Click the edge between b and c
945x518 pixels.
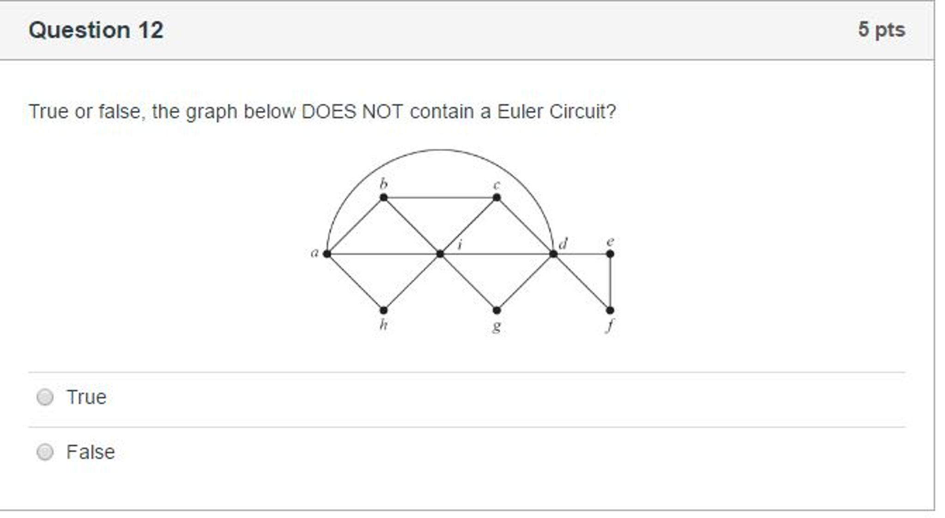tap(440, 198)
